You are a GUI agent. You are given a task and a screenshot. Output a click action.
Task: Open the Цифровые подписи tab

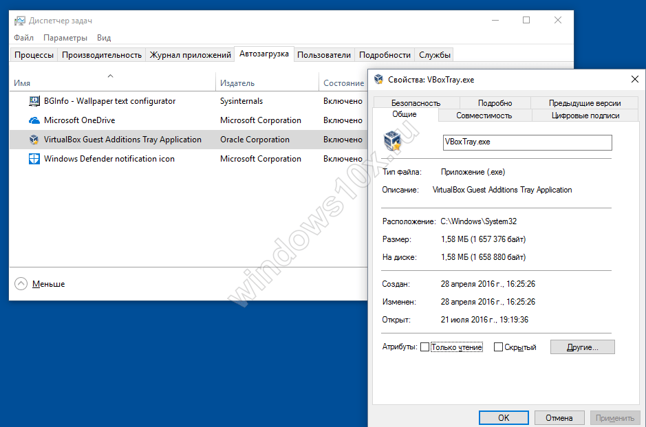(585, 116)
